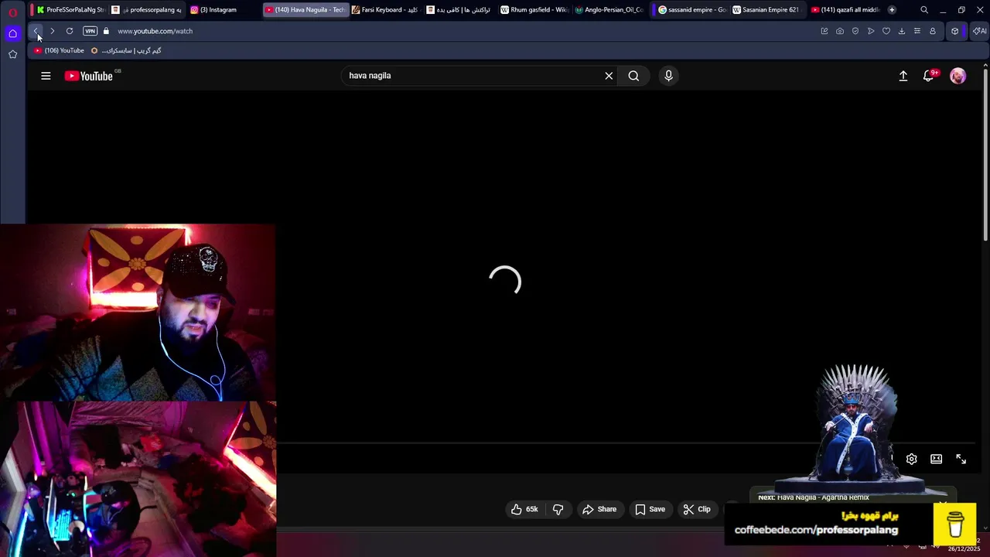The width and height of the screenshot is (990, 557).
Task: Switch to Anglo-Persian_Oil_Co tab
Action: 609,10
